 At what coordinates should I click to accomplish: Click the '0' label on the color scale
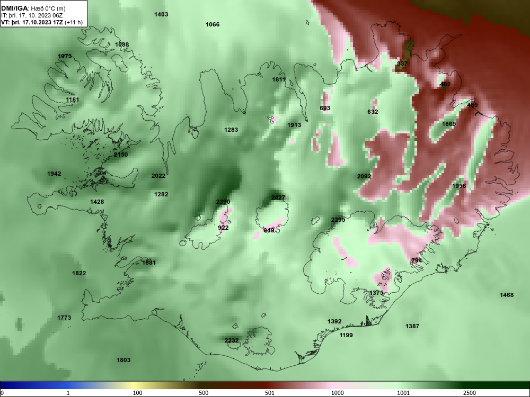click(2, 393)
